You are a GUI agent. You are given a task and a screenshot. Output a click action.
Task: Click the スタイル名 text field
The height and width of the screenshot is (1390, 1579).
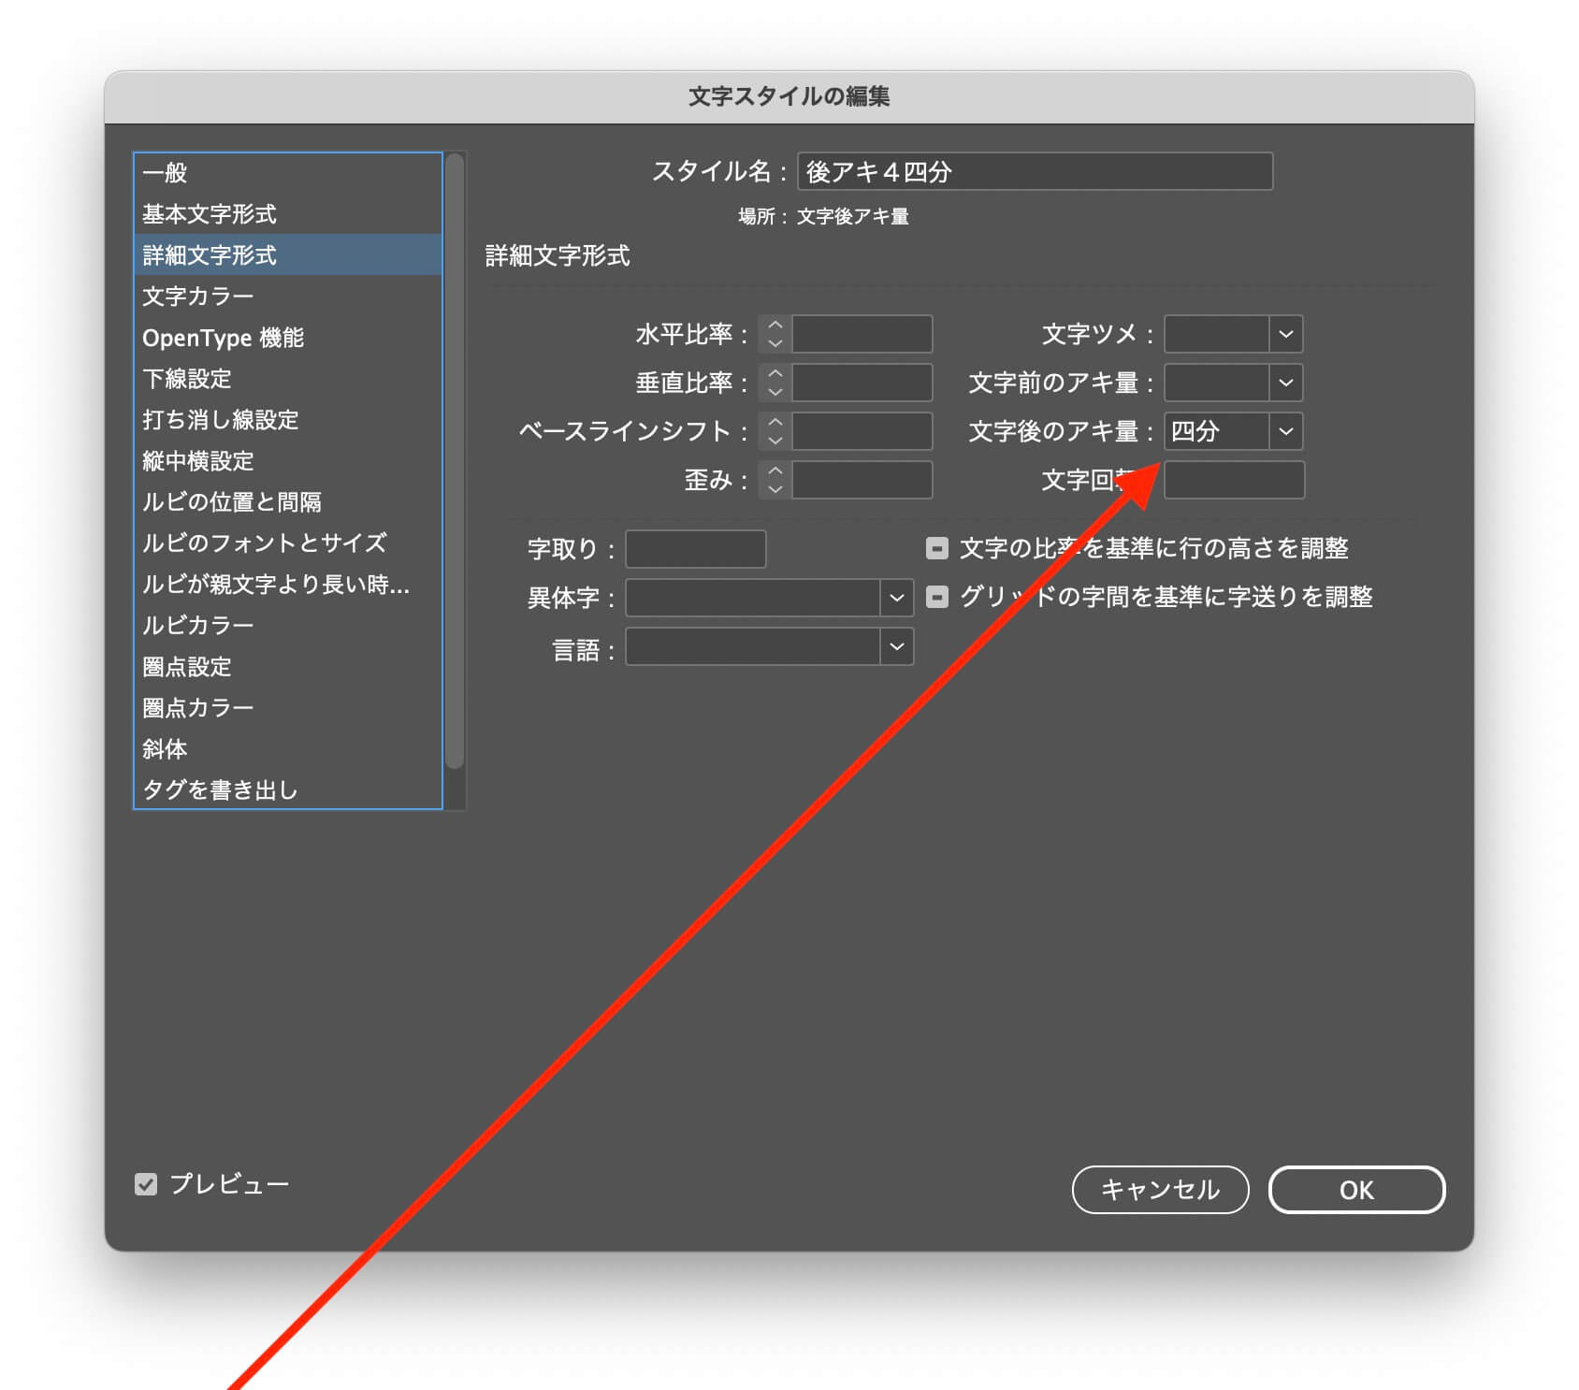(1034, 172)
